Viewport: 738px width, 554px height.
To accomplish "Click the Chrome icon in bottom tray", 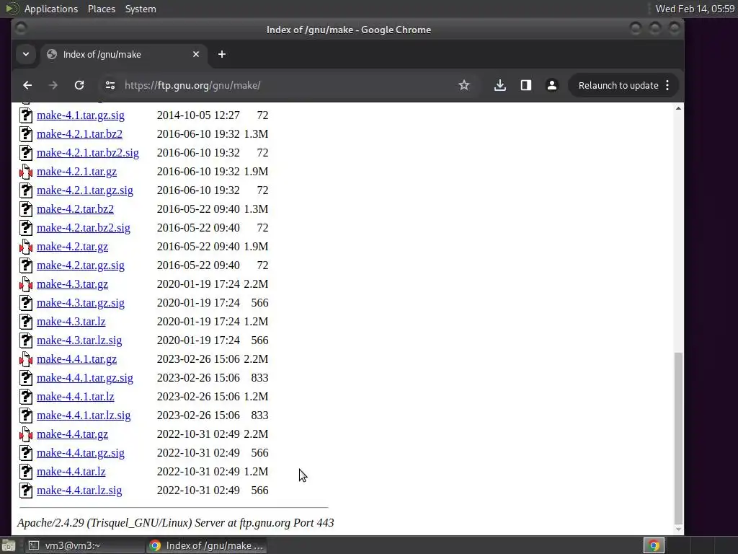I will (x=654, y=545).
